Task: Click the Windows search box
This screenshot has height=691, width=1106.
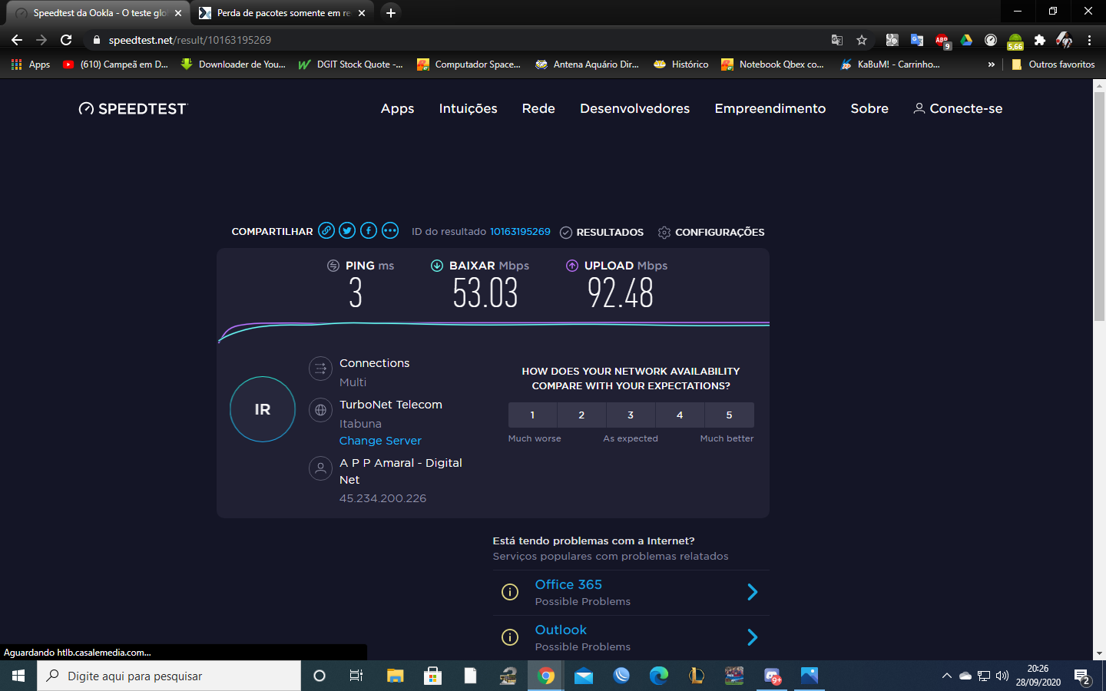Action: click(x=169, y=676)
